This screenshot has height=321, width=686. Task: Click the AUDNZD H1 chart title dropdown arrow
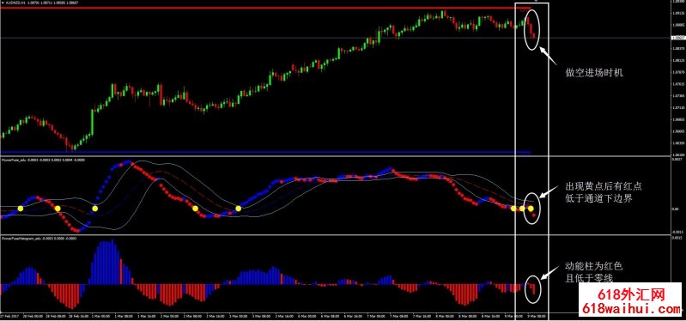2,3
